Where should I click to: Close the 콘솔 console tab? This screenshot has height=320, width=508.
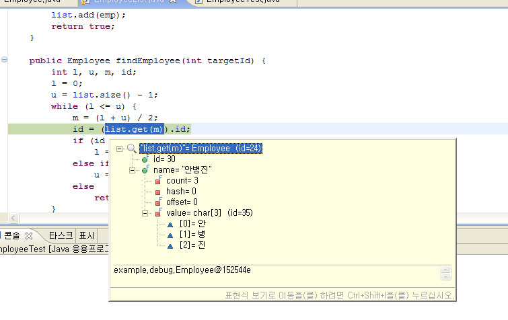(29, 236)
